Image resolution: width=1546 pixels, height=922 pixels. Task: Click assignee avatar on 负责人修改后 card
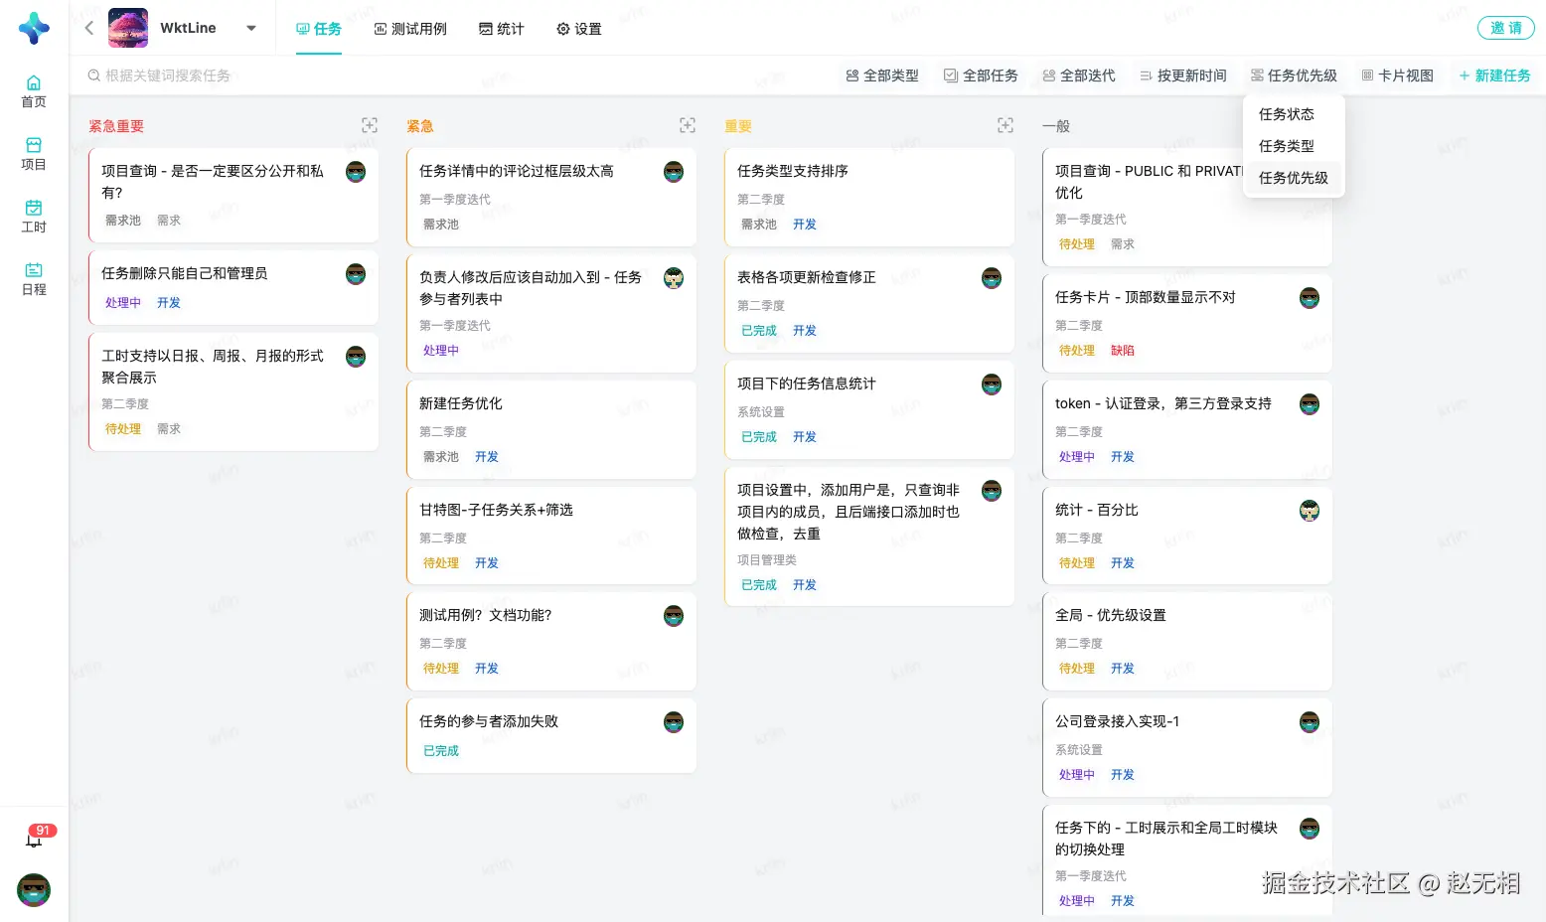[674, 278]
